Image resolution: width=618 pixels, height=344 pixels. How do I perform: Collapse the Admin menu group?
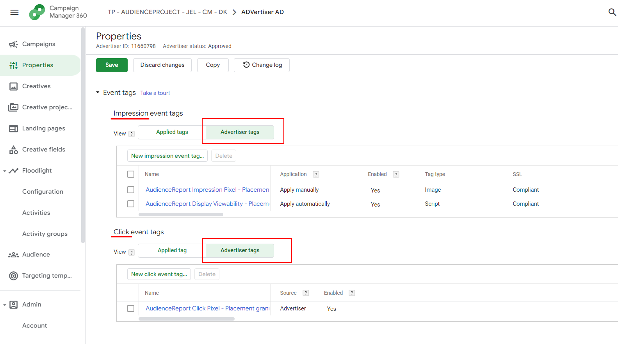5,305
